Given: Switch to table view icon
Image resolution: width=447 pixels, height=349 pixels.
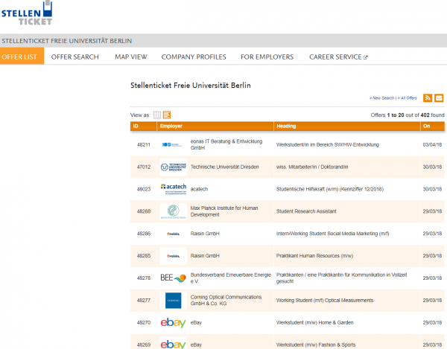Looking at the screenshot, I should (157, 115).
